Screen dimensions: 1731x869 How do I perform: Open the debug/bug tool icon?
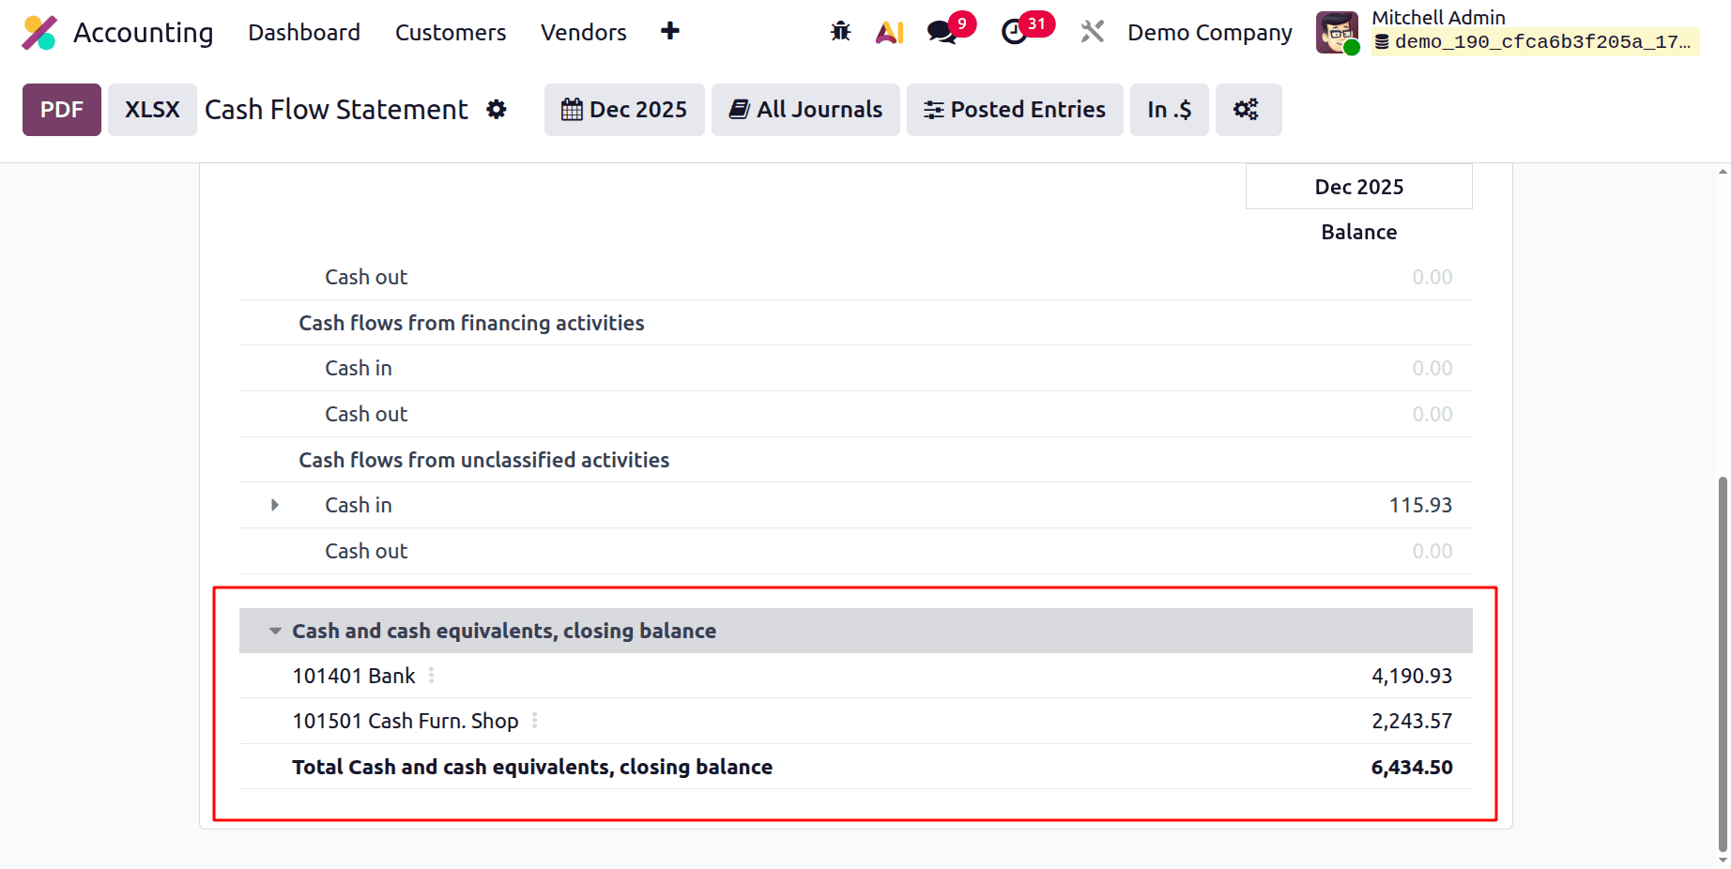pos(840,31)
